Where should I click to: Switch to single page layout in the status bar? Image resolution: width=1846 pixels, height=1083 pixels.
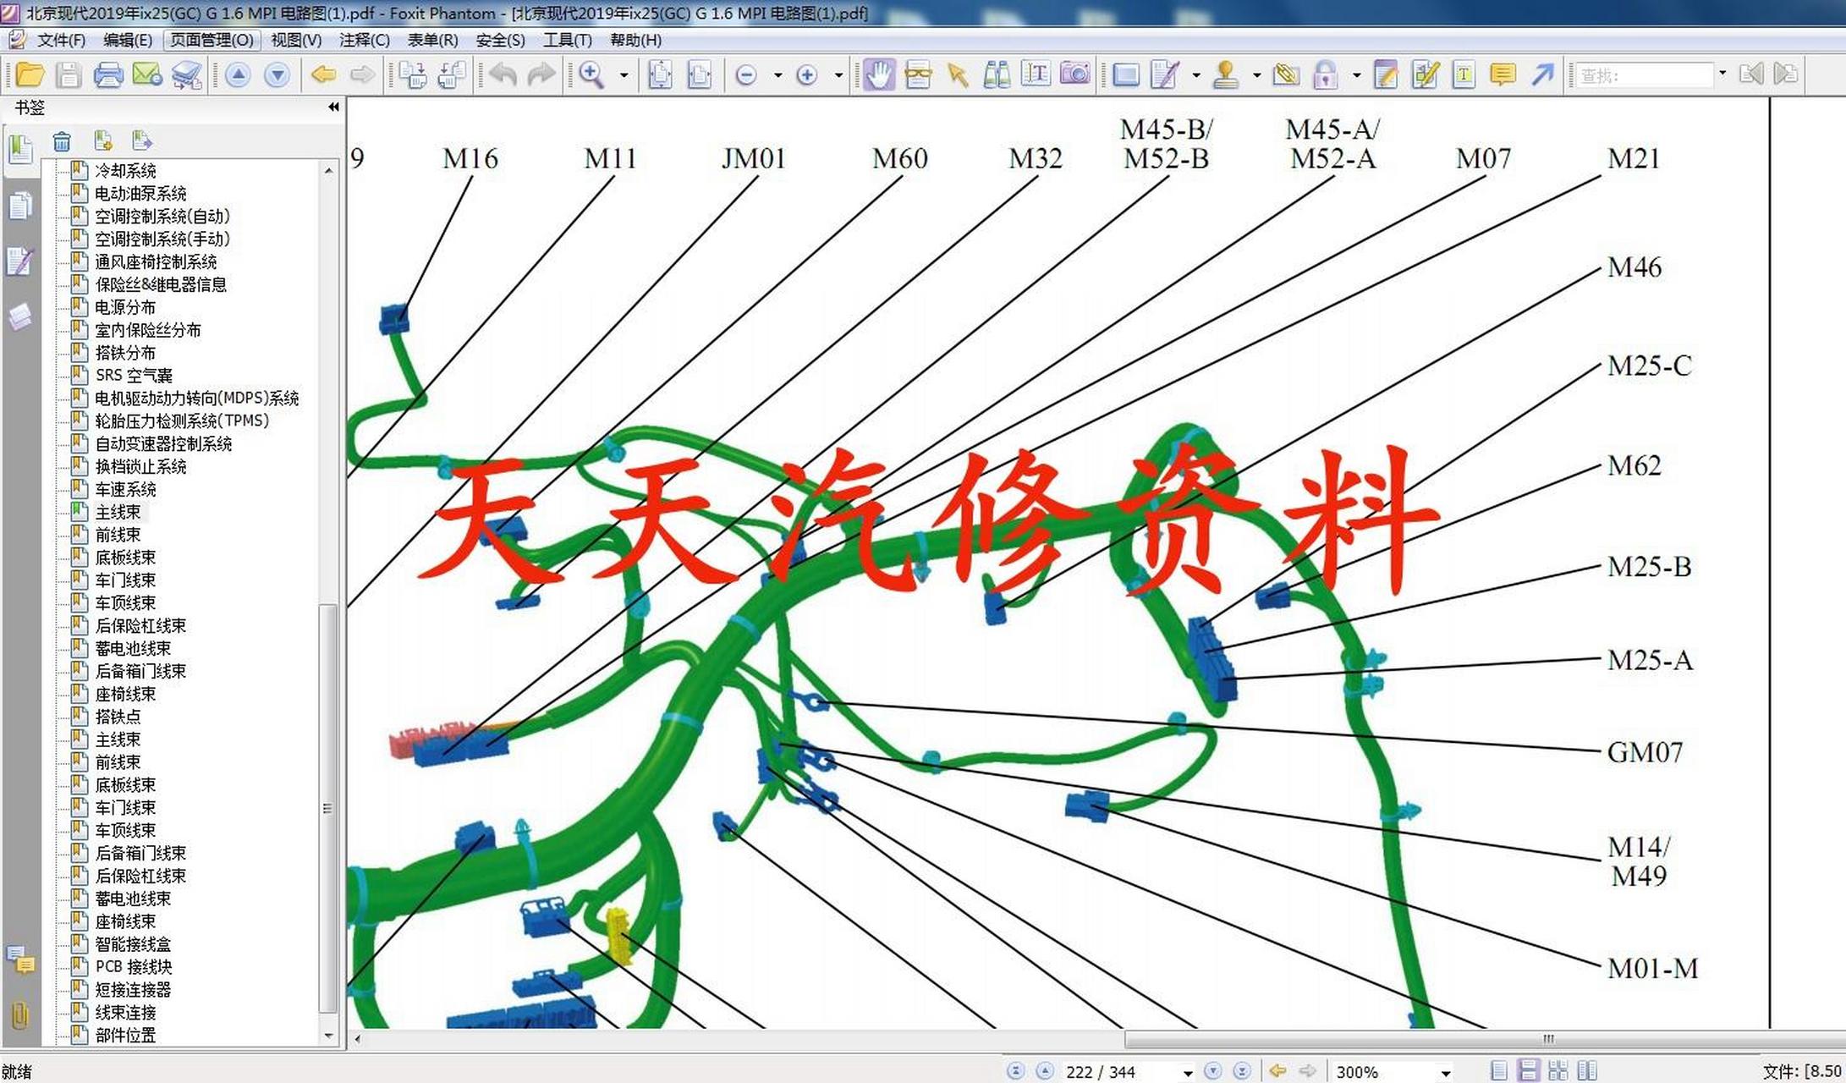(1499, 1070)
